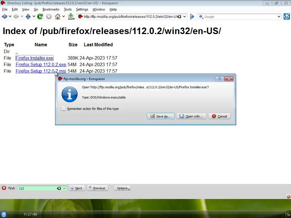Viewport: 291px width, 218px height.
Task: Open the Settings menu
Action: [82, 9]
